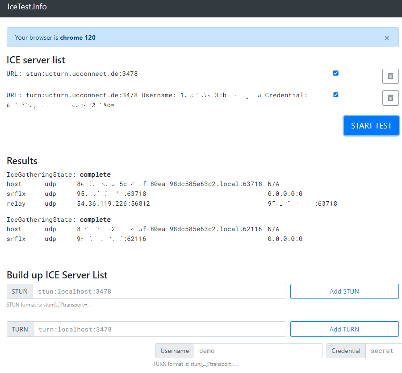Screen dimensions: 402x373
Task: Click the Results heading
Action: click(22, 161)
